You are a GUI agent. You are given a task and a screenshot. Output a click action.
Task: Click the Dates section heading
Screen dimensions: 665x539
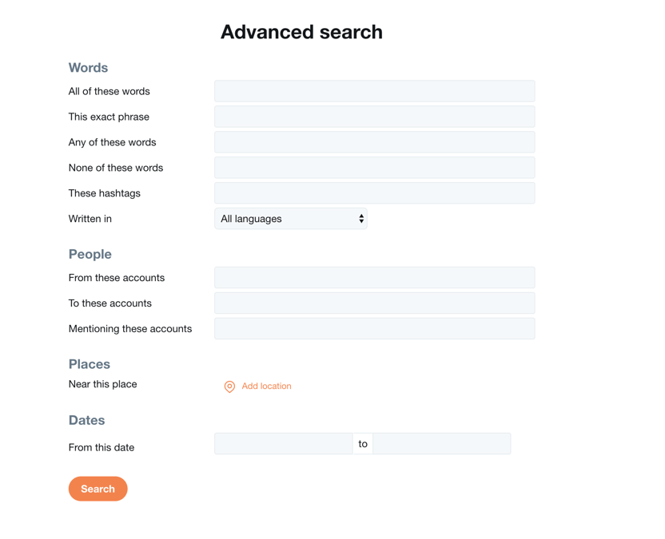86,420
